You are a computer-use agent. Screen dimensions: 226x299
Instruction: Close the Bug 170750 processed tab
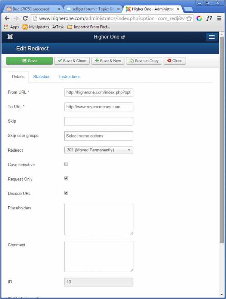(x=59, y=9)
